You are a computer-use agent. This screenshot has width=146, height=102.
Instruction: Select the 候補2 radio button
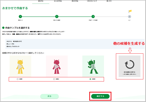click(54, 79)
